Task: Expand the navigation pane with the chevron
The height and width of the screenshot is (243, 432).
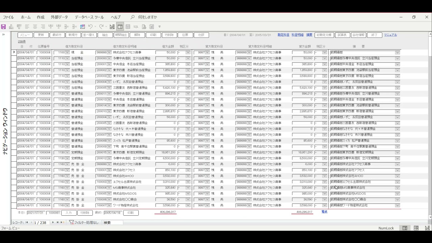Action: click(x=3, y=34)
